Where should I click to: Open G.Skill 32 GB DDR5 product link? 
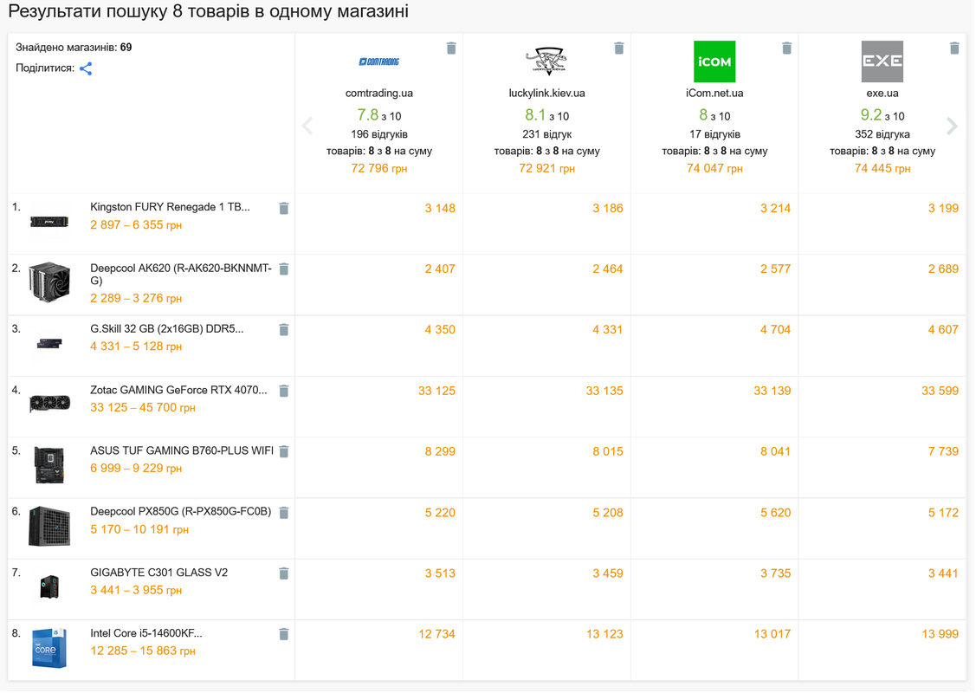click(x=167, y=329)
